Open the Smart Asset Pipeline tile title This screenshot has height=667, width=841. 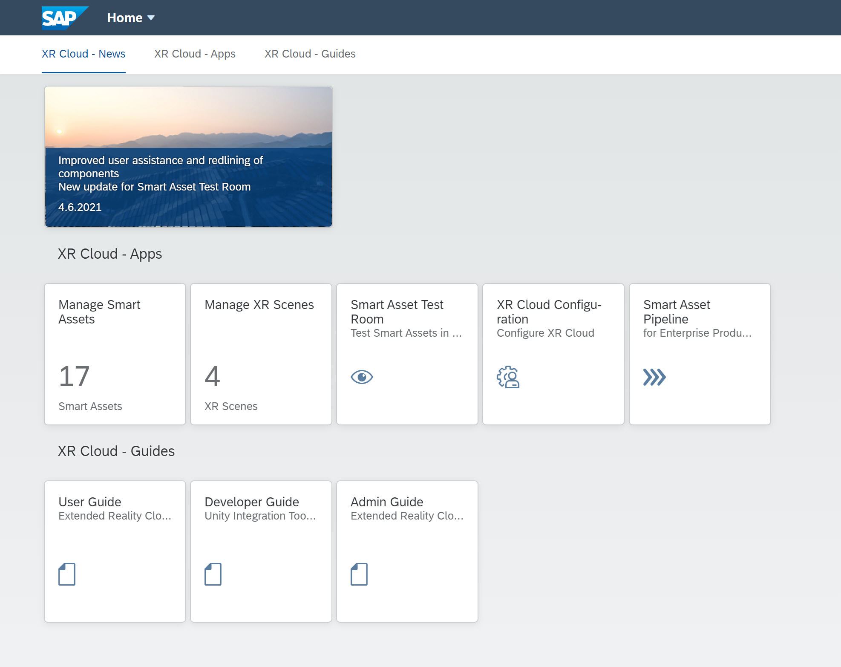(677, 312)
